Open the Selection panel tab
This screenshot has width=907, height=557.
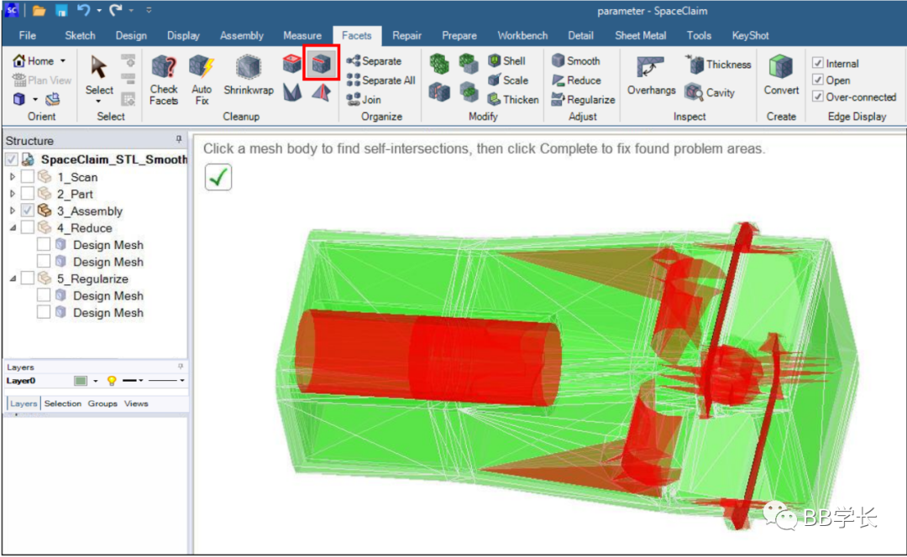coord(62,403)
